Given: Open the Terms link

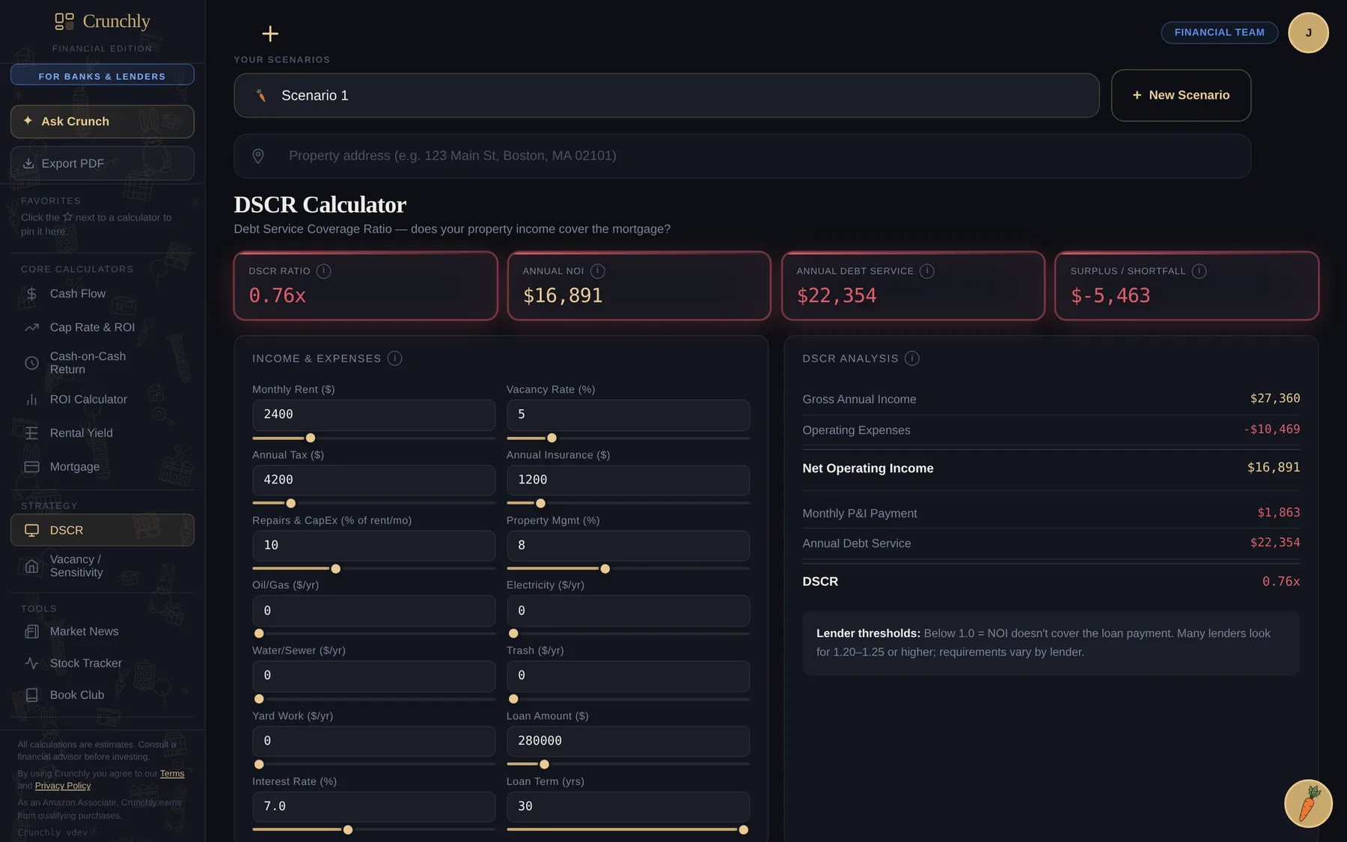Looking at the screenshot, I should coord(172,774).
